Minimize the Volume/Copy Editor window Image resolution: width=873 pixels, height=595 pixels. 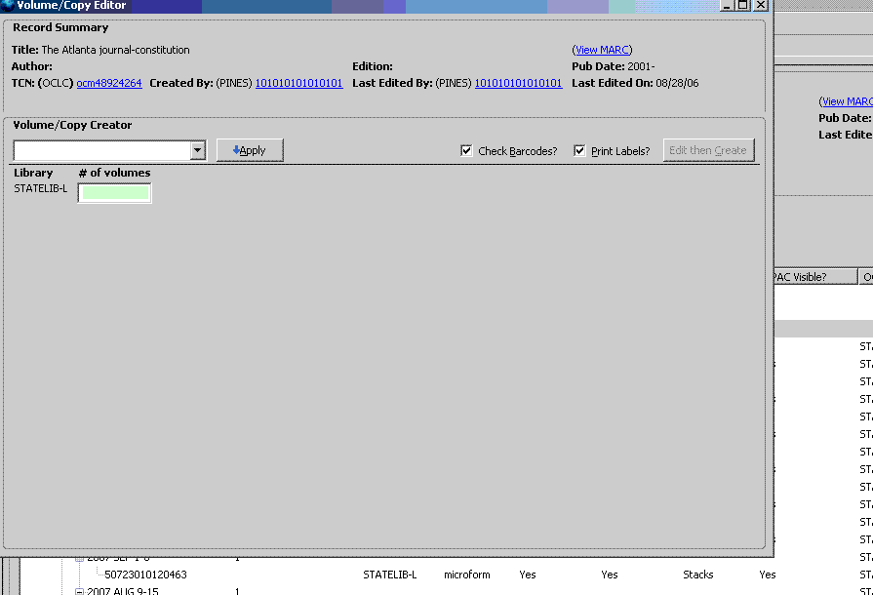coord(728,5)
